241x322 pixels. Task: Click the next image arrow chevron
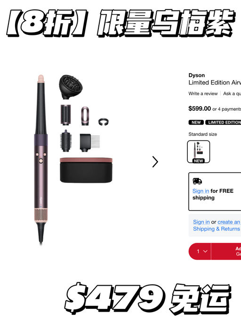click(x=155, y=162)
